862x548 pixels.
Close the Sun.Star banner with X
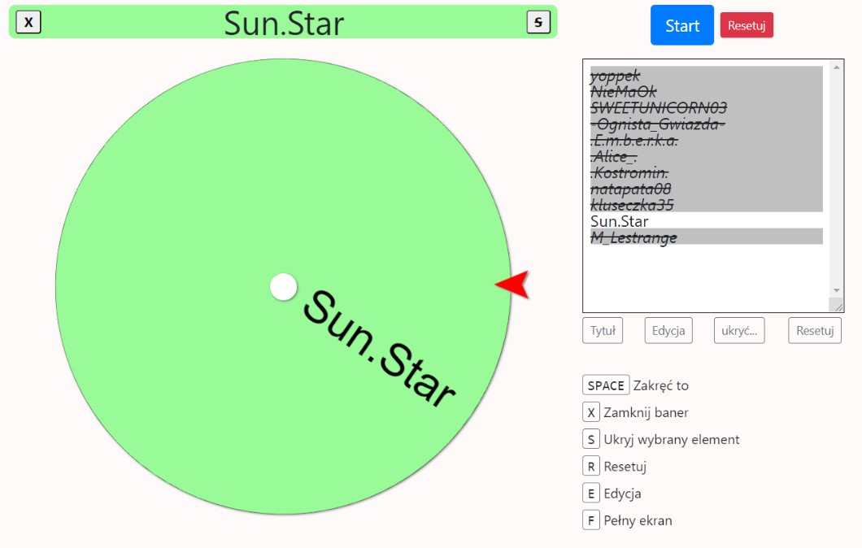(x=28, y=22)
